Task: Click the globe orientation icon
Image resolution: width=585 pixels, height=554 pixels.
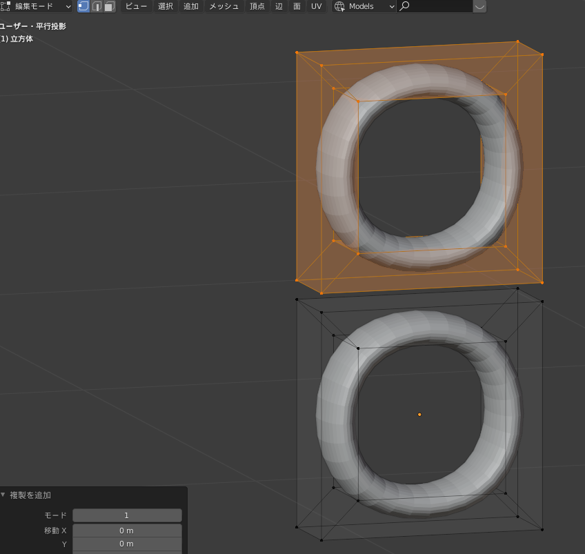Action: click(x=339, y=6)
